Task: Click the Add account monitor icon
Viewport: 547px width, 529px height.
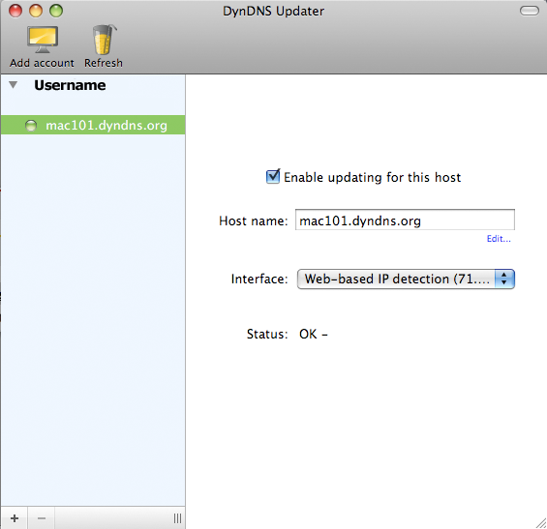Action: coord(43,40)
